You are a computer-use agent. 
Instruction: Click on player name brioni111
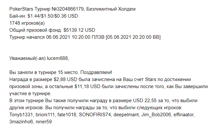coord(45,115)
